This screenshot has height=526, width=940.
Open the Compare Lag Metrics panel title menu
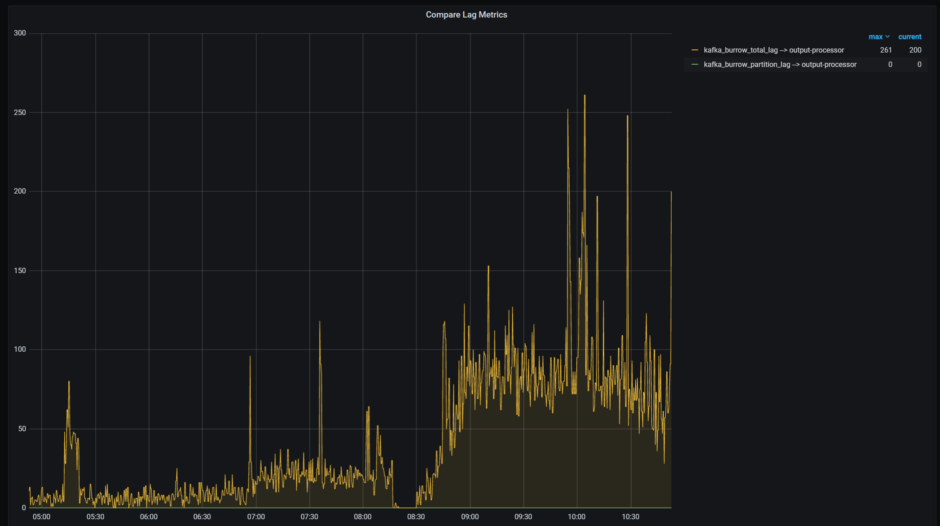(466, 15)
